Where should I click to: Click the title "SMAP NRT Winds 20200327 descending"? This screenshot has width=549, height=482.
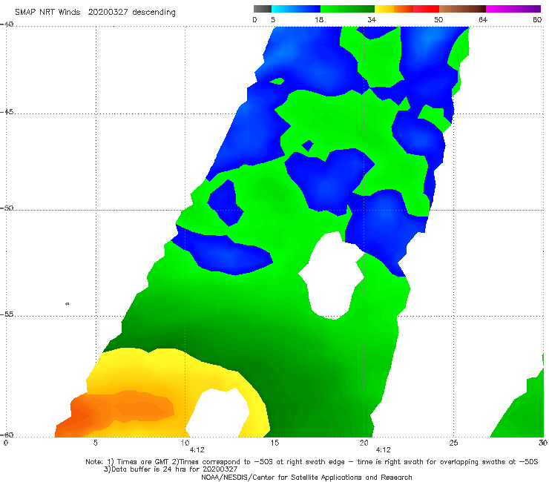(x=95, y=13)
